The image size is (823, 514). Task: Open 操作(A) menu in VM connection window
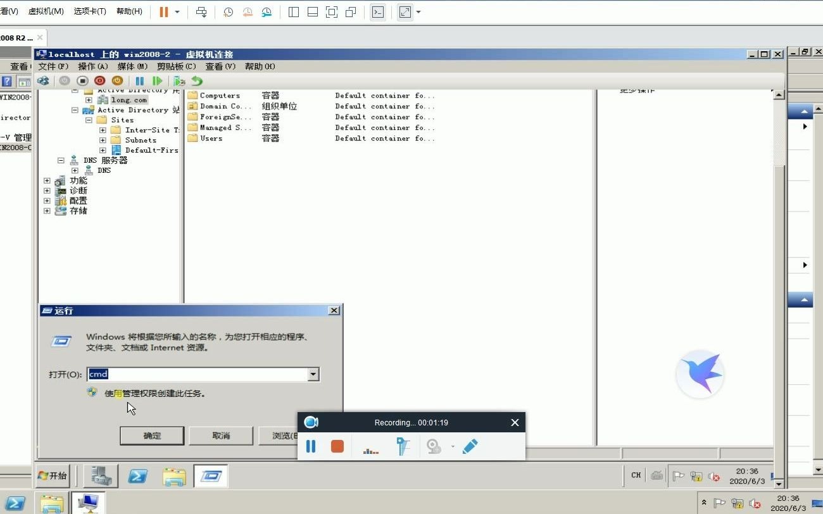tap(93, 66)
